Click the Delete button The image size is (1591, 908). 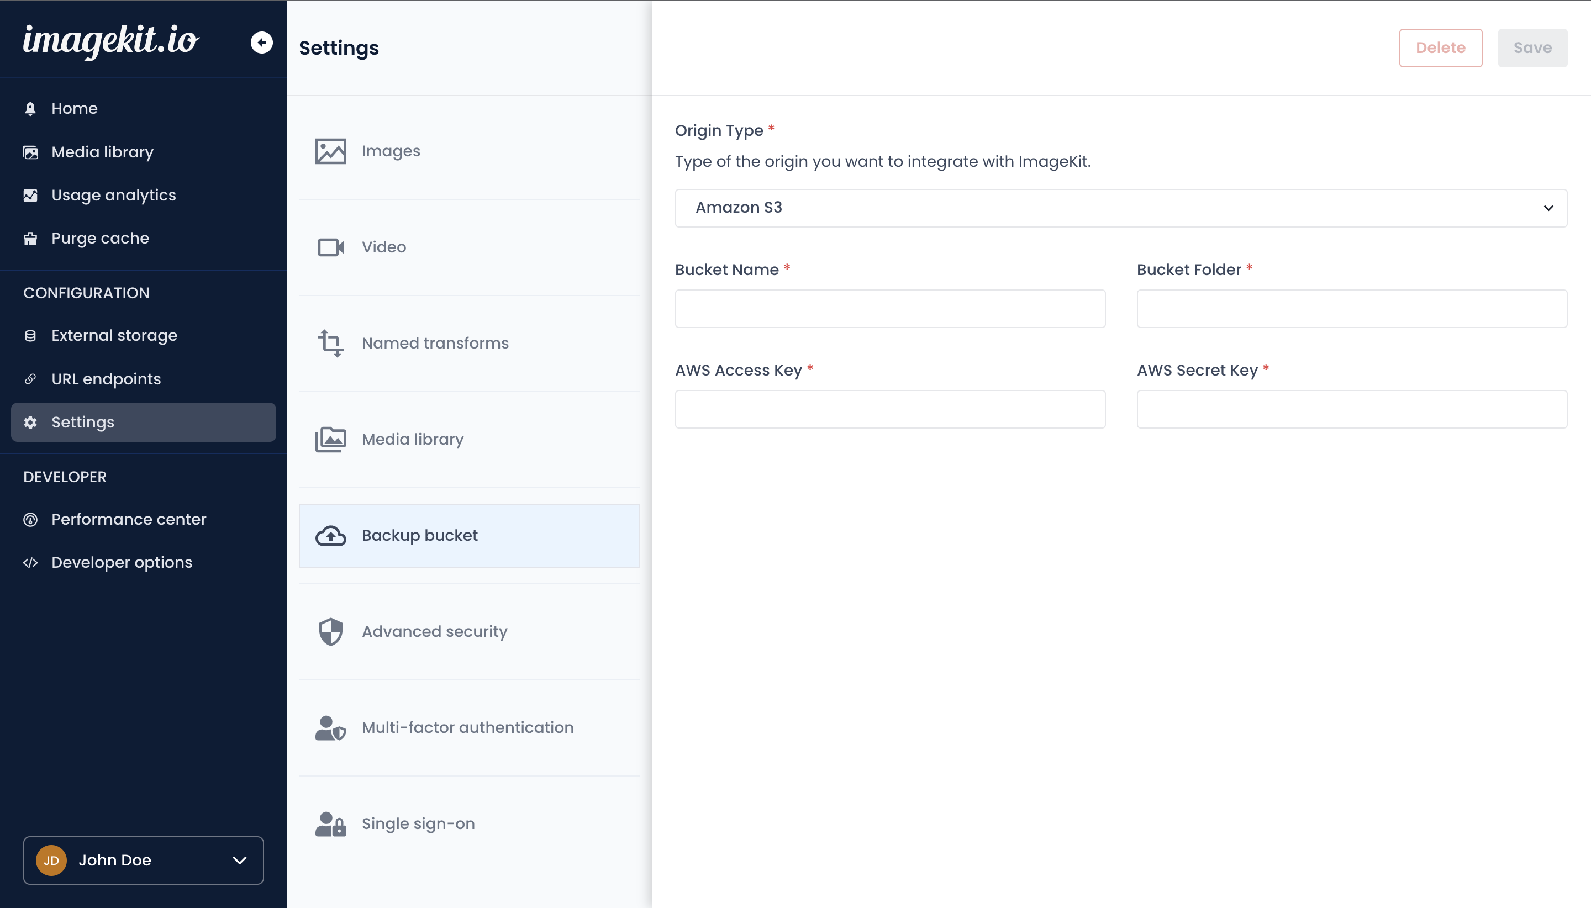[1440, 48]
